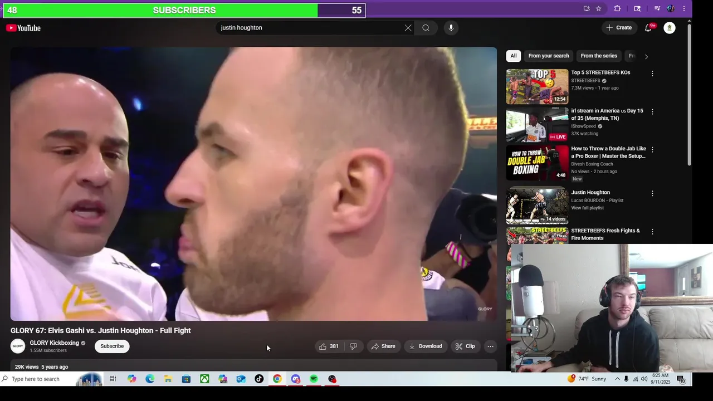Open Top 5 STREETBEEFS KOs thumbnail
The height and width of the screenshot is (401, 713).
click(x=537, y=87)
